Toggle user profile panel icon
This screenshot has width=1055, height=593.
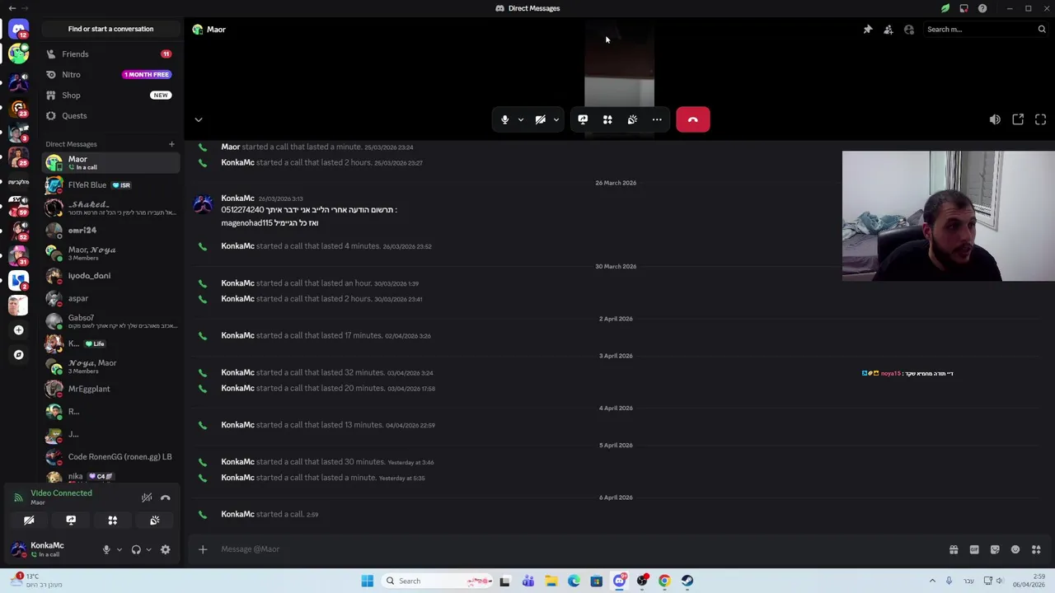908,29
